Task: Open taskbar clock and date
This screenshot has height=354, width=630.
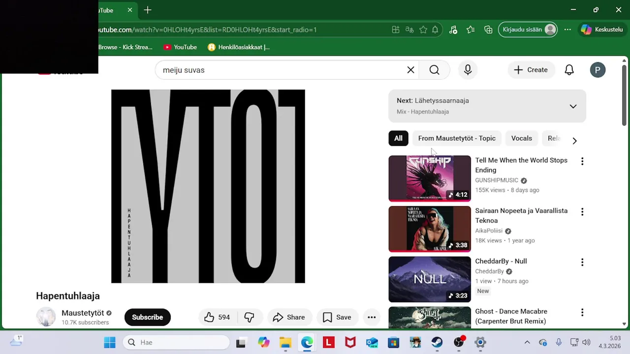Action: 609,342
